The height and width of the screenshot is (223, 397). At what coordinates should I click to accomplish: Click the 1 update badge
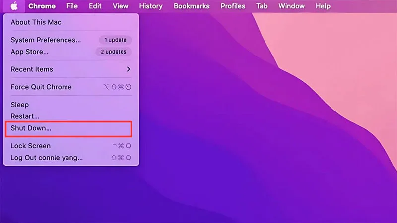coord(115,40)
